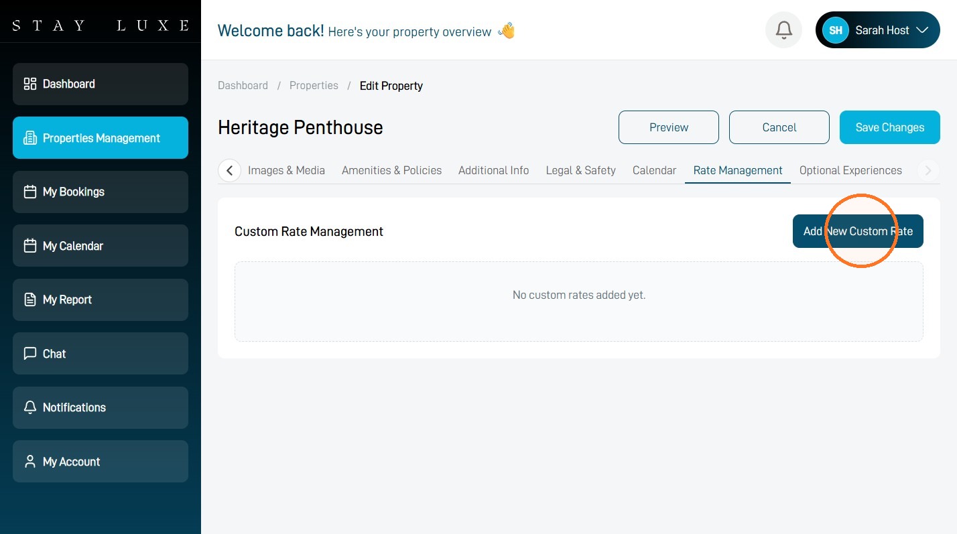Click the 'No custom rates added yet.' message
The width and height of the screenshot is (957, 534).
tap(579, 295)
